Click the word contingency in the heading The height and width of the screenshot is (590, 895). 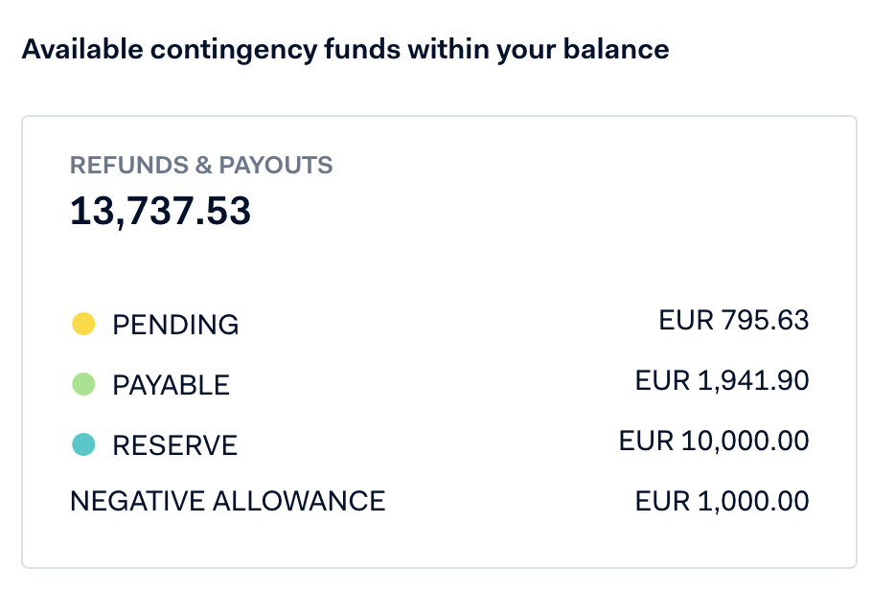[x=234, y=50]
